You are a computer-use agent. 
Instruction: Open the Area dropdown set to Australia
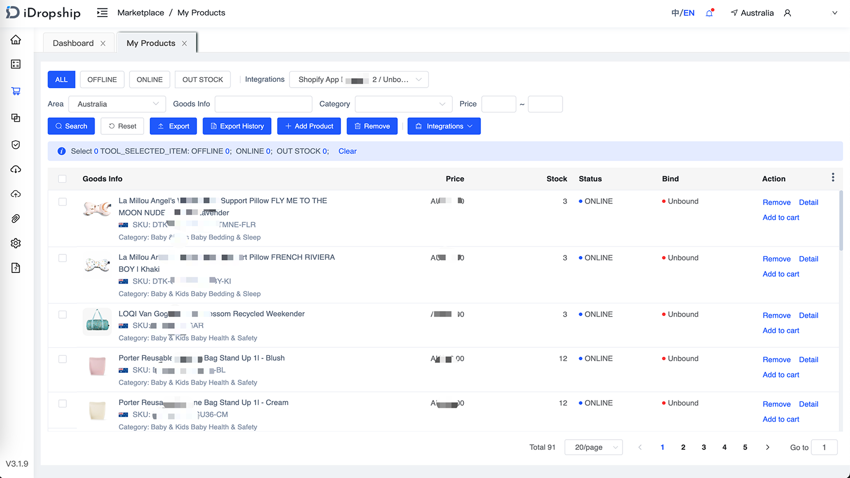coord(117,104)
